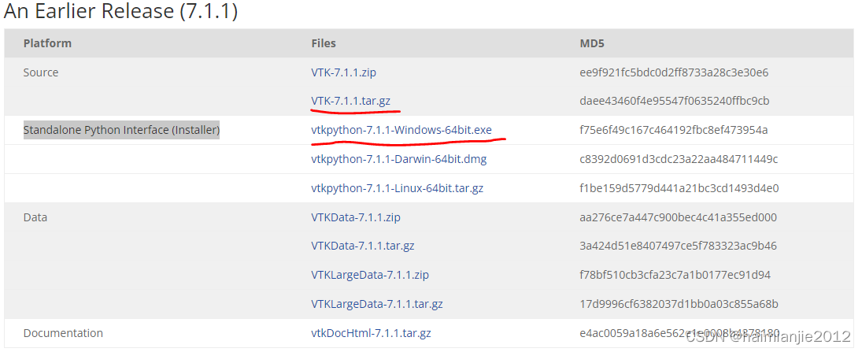Download vtkDocHtml-7.1.1.tar.gz documentation

pos(371,333)
